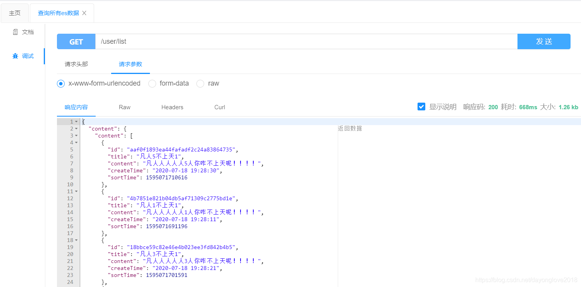Open the 请求头部 tab
Viewport: 581px width, 287px height.
pyautogui.click(x=76, y=64)
